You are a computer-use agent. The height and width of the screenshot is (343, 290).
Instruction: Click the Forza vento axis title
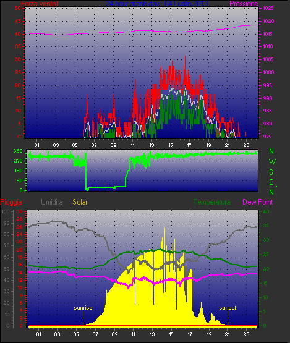pyautogui.click(x=40, y=4)
